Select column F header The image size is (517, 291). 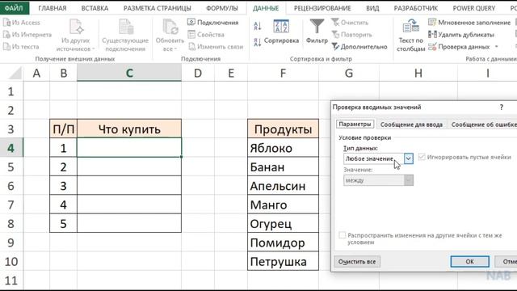pos(283,73)
